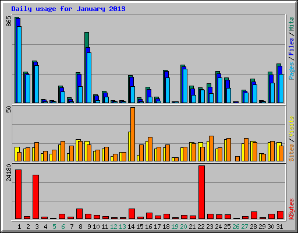The height and width of the screenshot is (233, 298).
Task: Click green weekend day label 20
Action: pyautogui.click(x=183, y=227)
